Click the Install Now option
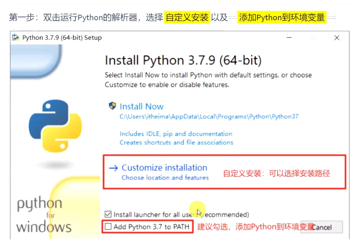Screen dimensions: 363x250 [x=142, y=106]
